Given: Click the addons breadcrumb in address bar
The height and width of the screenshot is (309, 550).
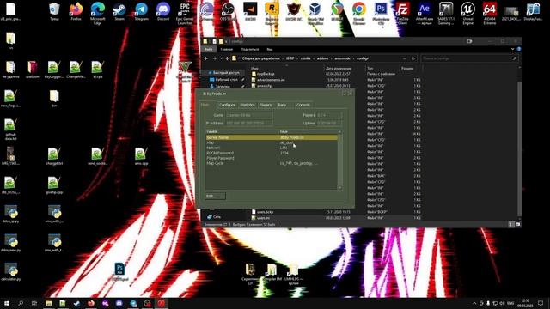Looking at the screenshot, I should [322, 58].
